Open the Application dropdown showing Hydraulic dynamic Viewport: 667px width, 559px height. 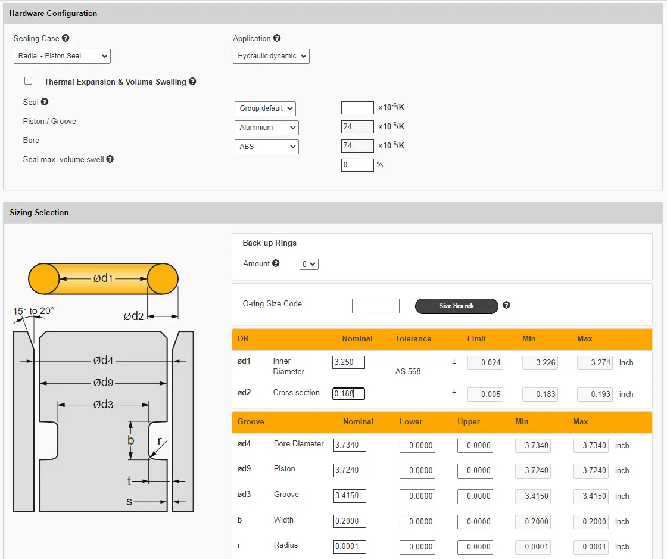(x=271, y=56)
